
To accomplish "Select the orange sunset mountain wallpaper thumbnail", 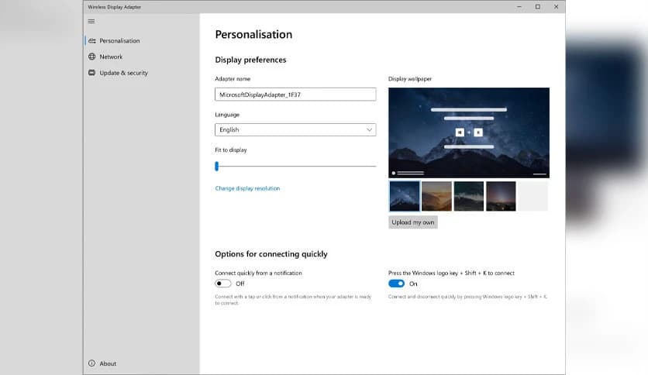I will 436,197.
